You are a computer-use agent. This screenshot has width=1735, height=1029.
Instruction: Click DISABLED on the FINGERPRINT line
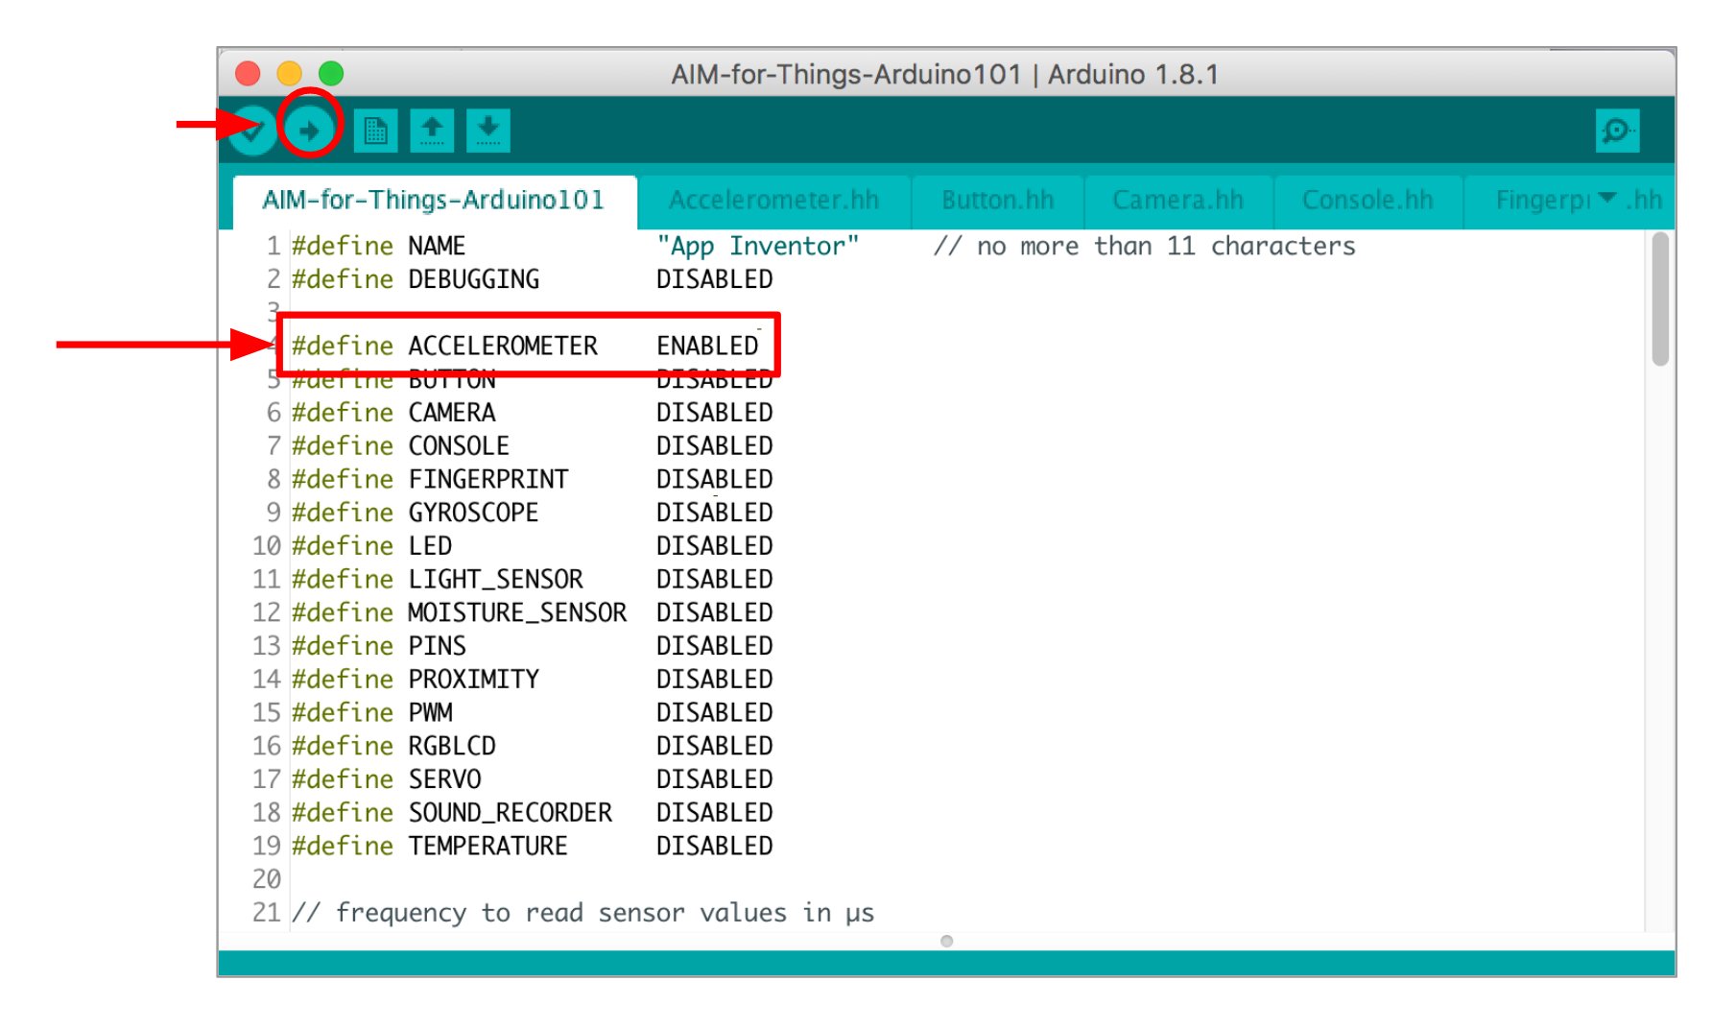(715, 479)
